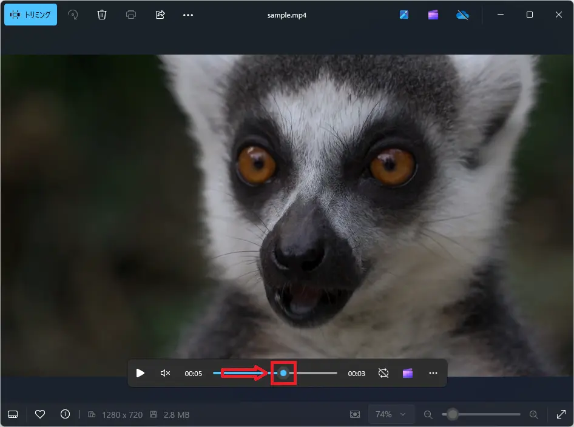
Task: Open the share icon in the top toolbar
Action: click(160, 15)
